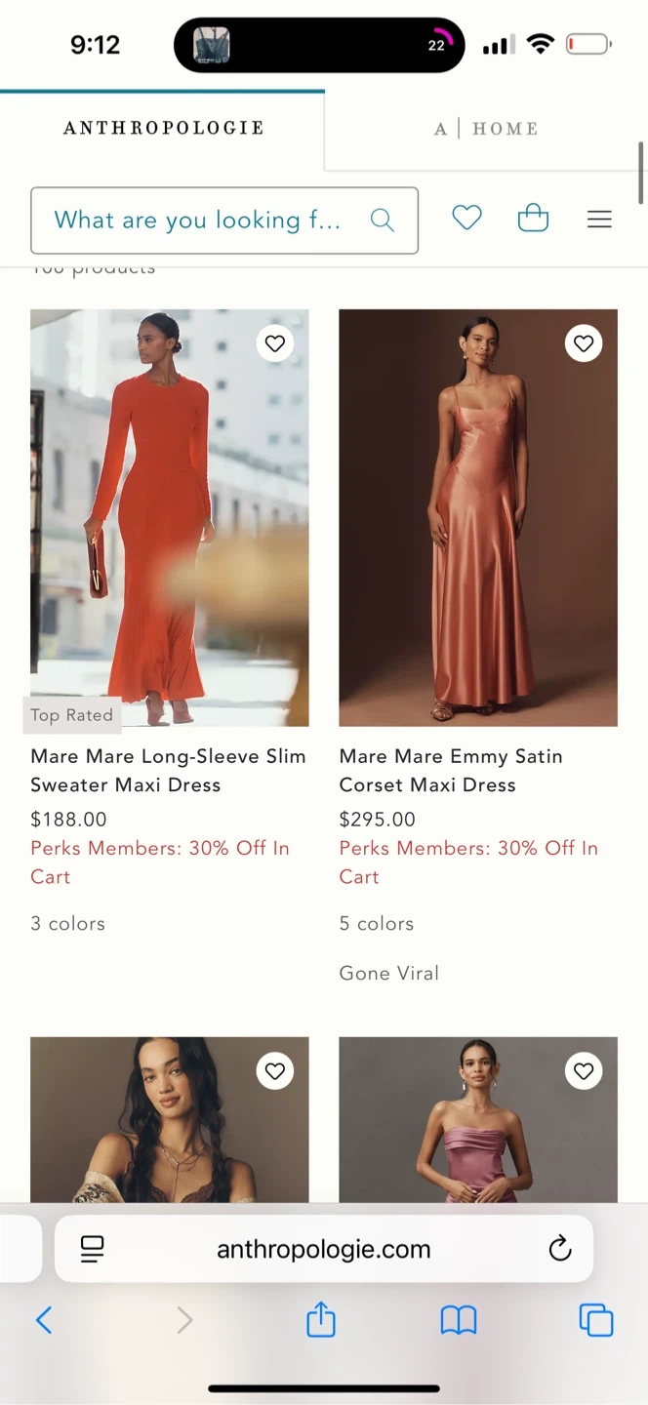
Task: Reload the page in Safari
Action: (x=559, y=1249)
